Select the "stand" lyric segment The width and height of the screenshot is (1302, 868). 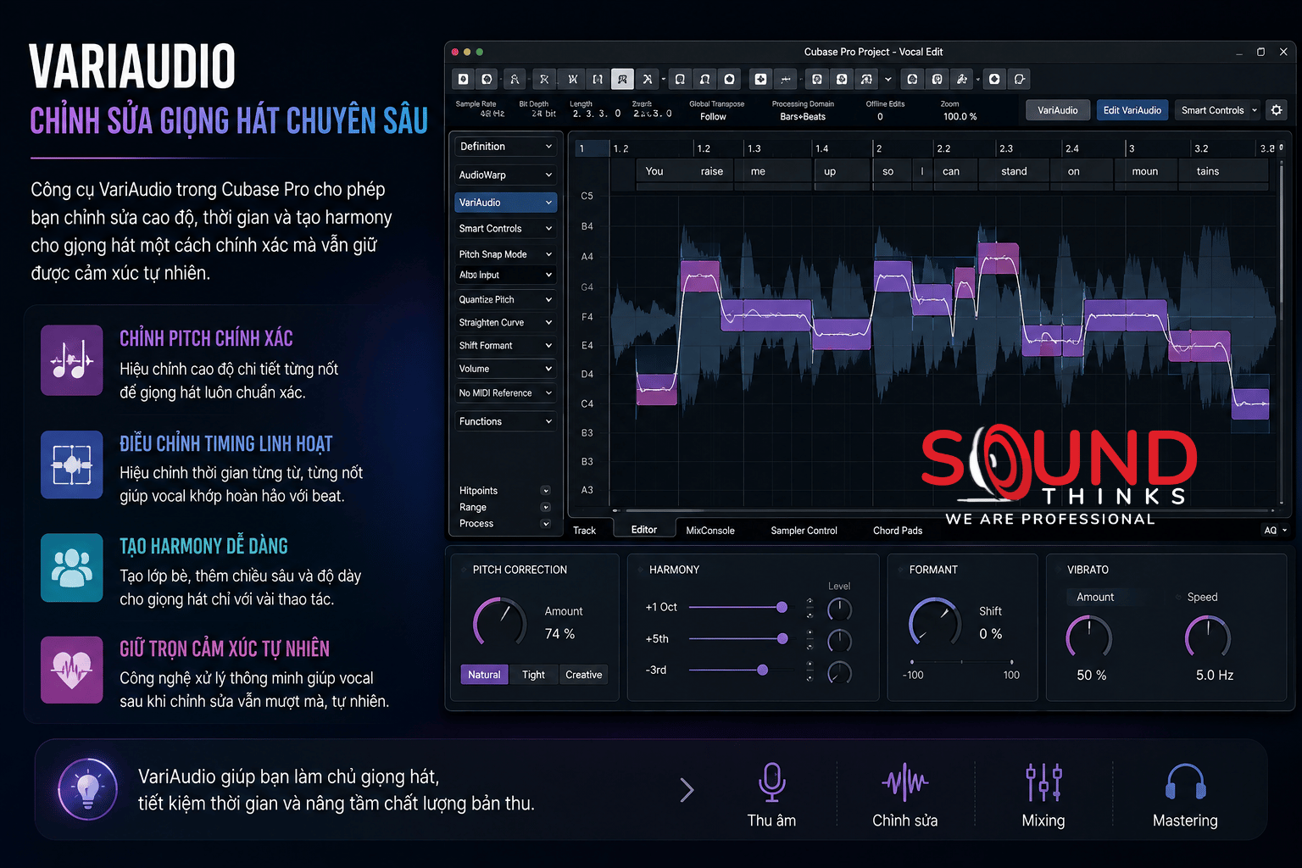point(1014,171)
